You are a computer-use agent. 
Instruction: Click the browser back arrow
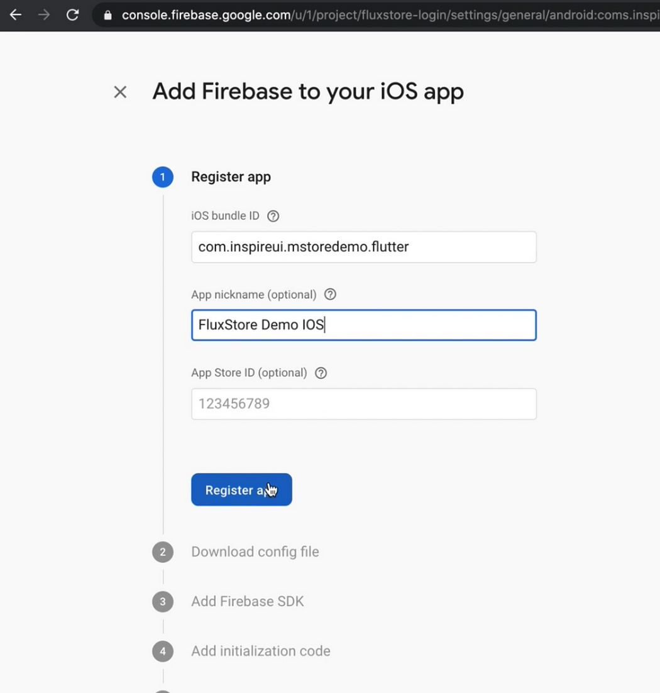[16, 14]
